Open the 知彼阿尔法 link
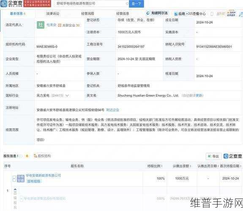This screenshot has height=211, width=243. pyautogui.click(x=157, y=13)
